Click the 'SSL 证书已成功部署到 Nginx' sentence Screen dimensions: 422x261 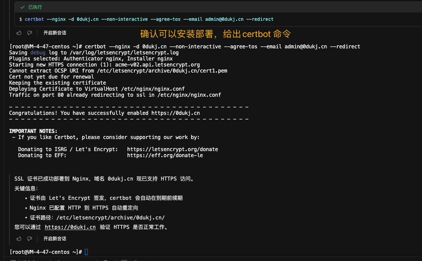(105, 179)
